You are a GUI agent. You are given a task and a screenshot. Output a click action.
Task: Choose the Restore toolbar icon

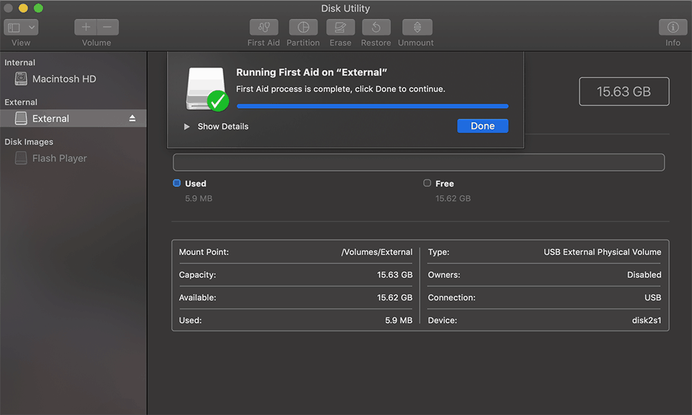click(x=376, y=28)
